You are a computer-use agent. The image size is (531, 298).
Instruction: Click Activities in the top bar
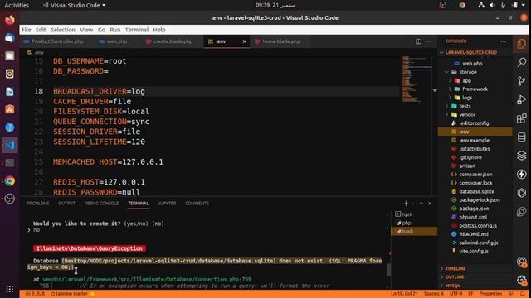pos(17,6)
